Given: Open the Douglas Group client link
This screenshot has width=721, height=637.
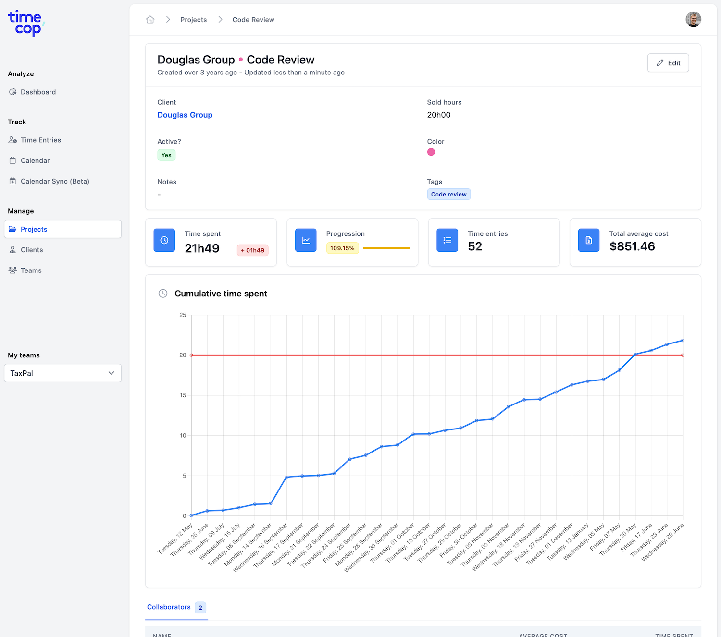Looking at the screenshot, I should click(x=185, y=115).
